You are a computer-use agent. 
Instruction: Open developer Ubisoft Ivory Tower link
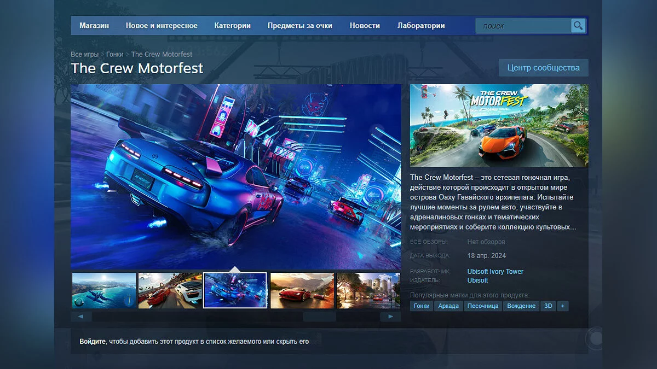pyautogui.click(x=495, y=272)
